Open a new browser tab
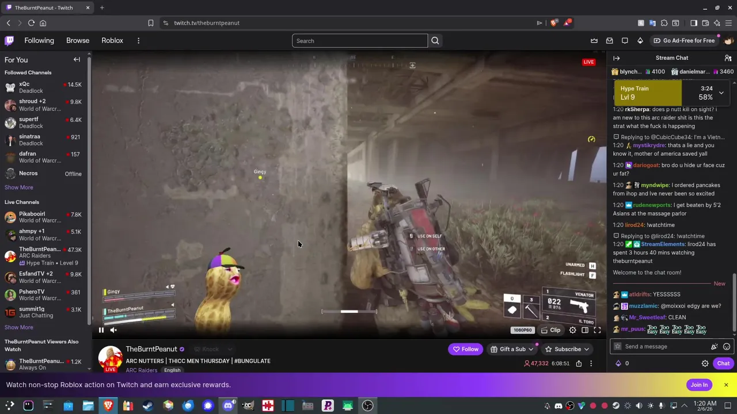The height and width of the screenshot is (414, 737). [102, 7]
